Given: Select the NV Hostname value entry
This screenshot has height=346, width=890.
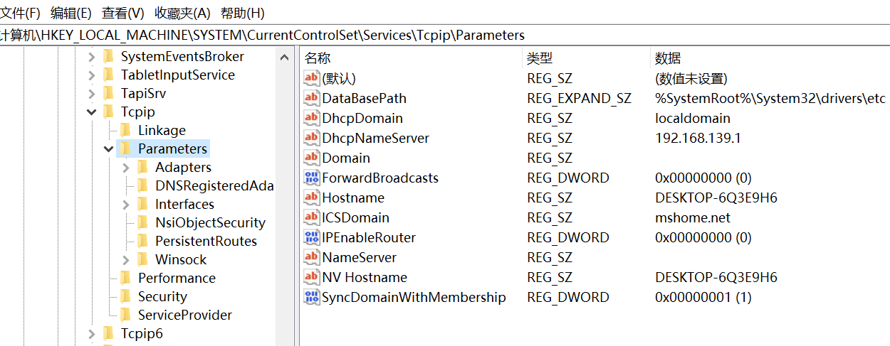Looking at the screenshot, I should pos(365,277).
